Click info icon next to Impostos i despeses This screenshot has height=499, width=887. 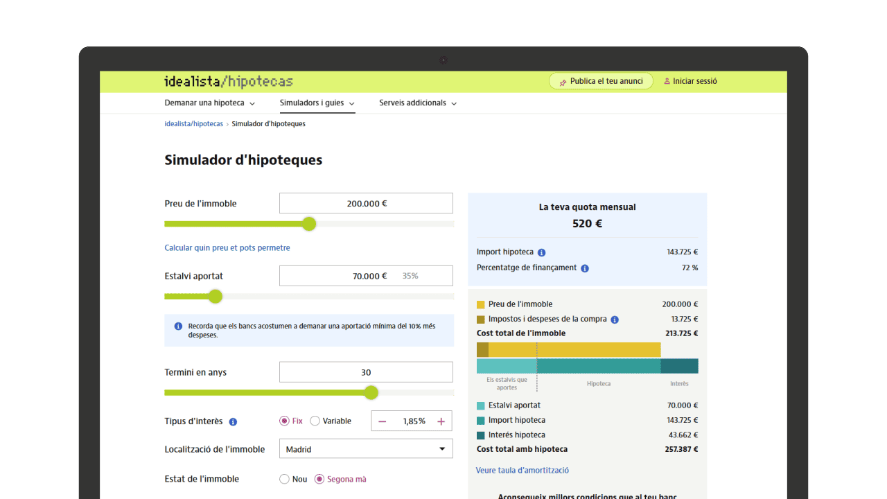(x=615, y=319)
